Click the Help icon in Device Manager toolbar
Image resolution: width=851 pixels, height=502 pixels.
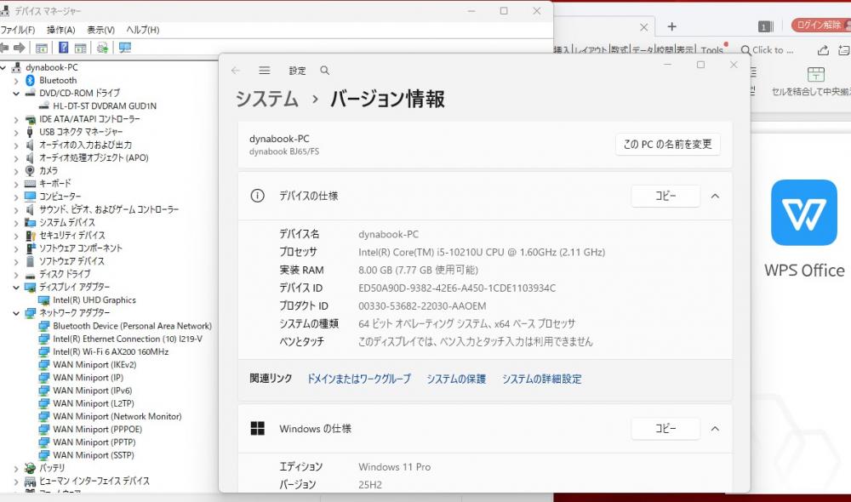tap(63, 48)
